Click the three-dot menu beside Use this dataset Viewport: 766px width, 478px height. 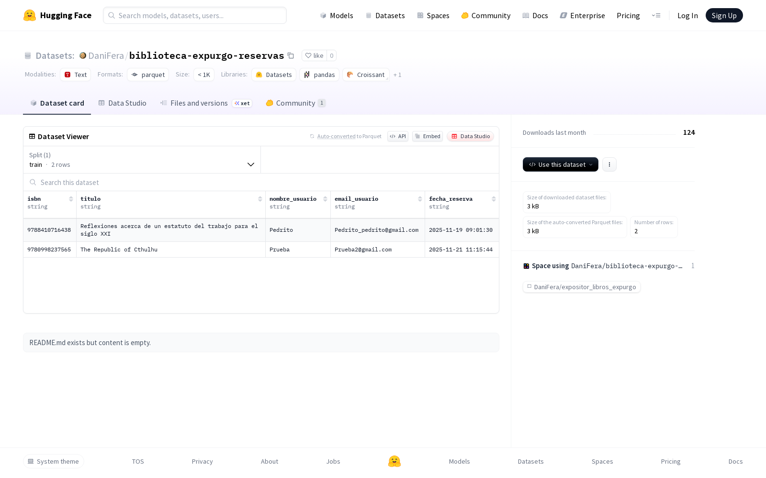point(609,164)
